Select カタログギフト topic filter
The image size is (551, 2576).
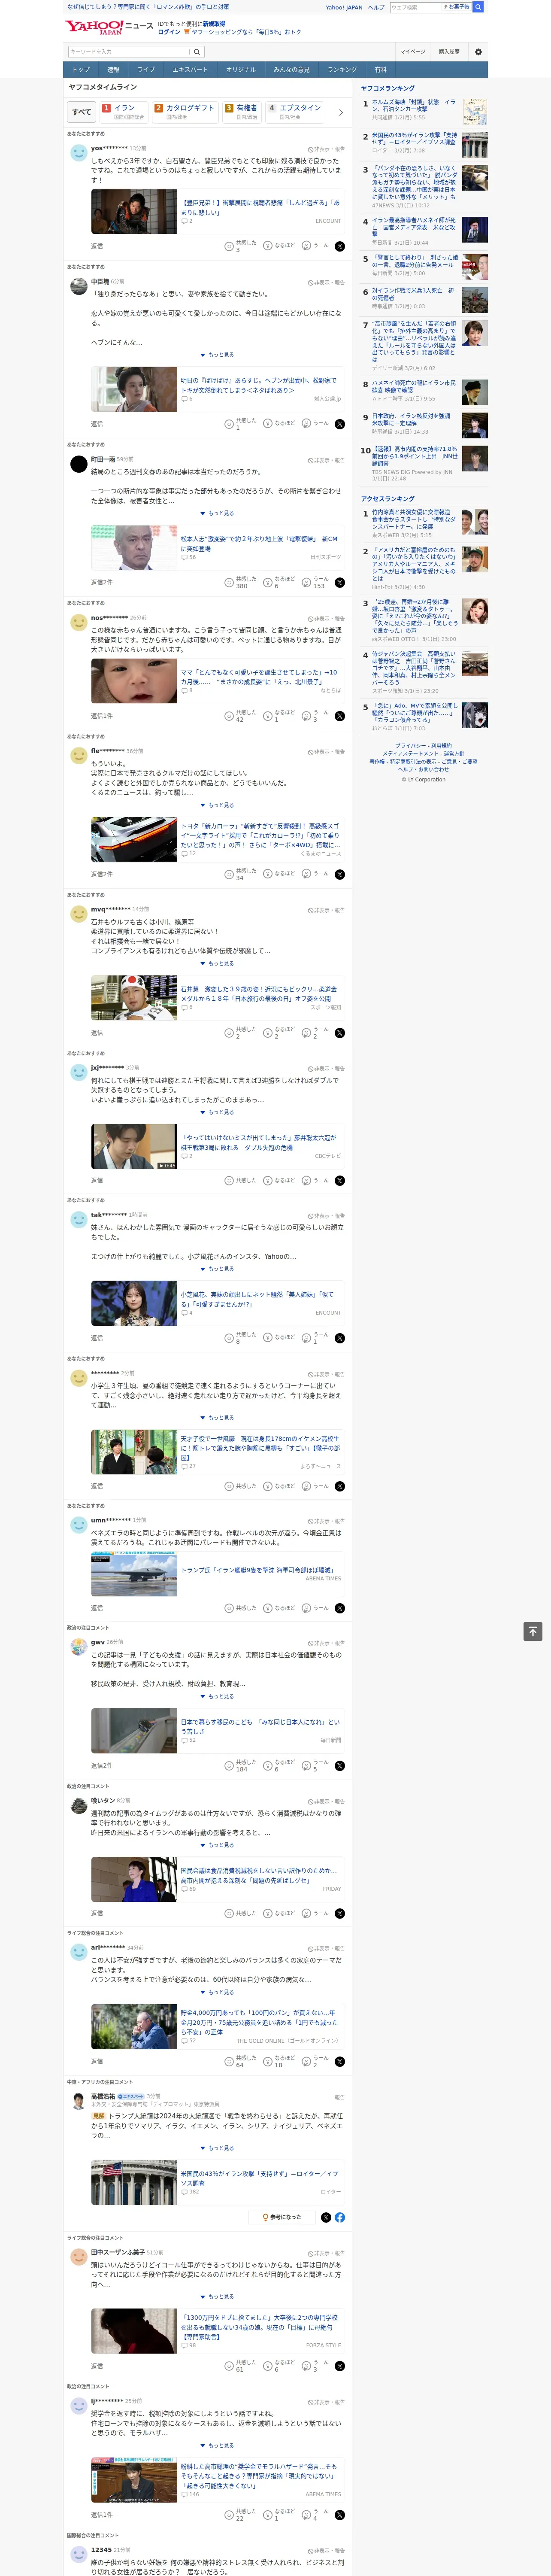point(184,112)
